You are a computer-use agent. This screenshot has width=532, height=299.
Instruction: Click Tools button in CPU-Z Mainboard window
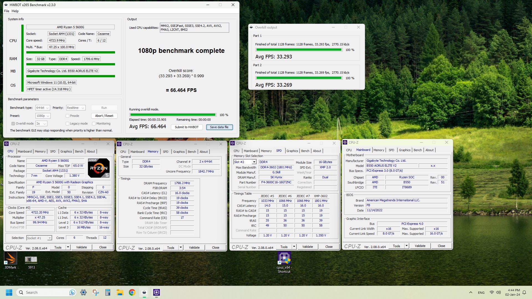(397, 246)
